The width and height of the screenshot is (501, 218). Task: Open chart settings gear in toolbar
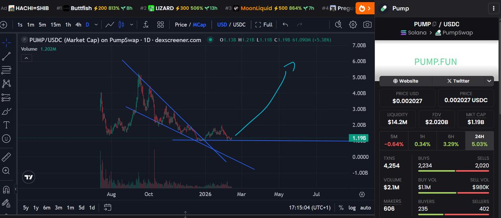[353, 25]
